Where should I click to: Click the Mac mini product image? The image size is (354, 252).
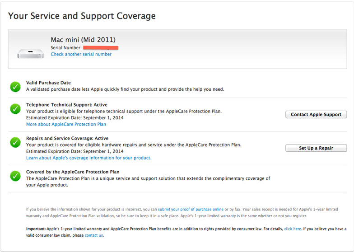(31, 54)
